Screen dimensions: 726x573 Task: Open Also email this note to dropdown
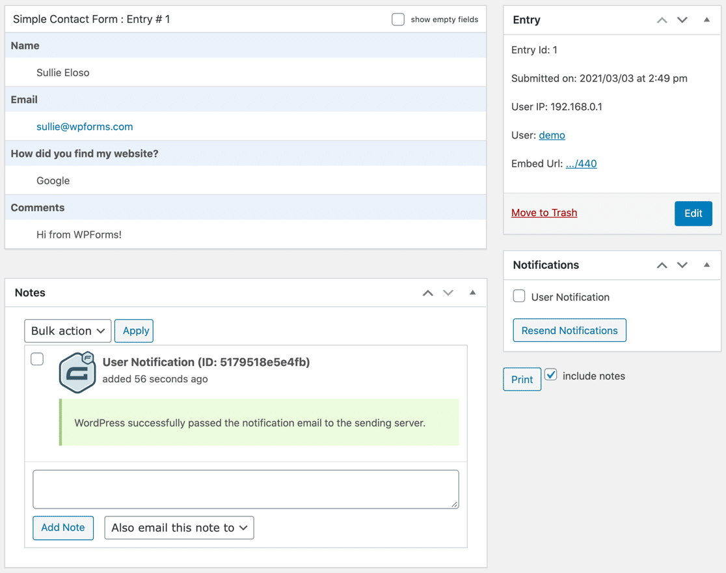179,528
